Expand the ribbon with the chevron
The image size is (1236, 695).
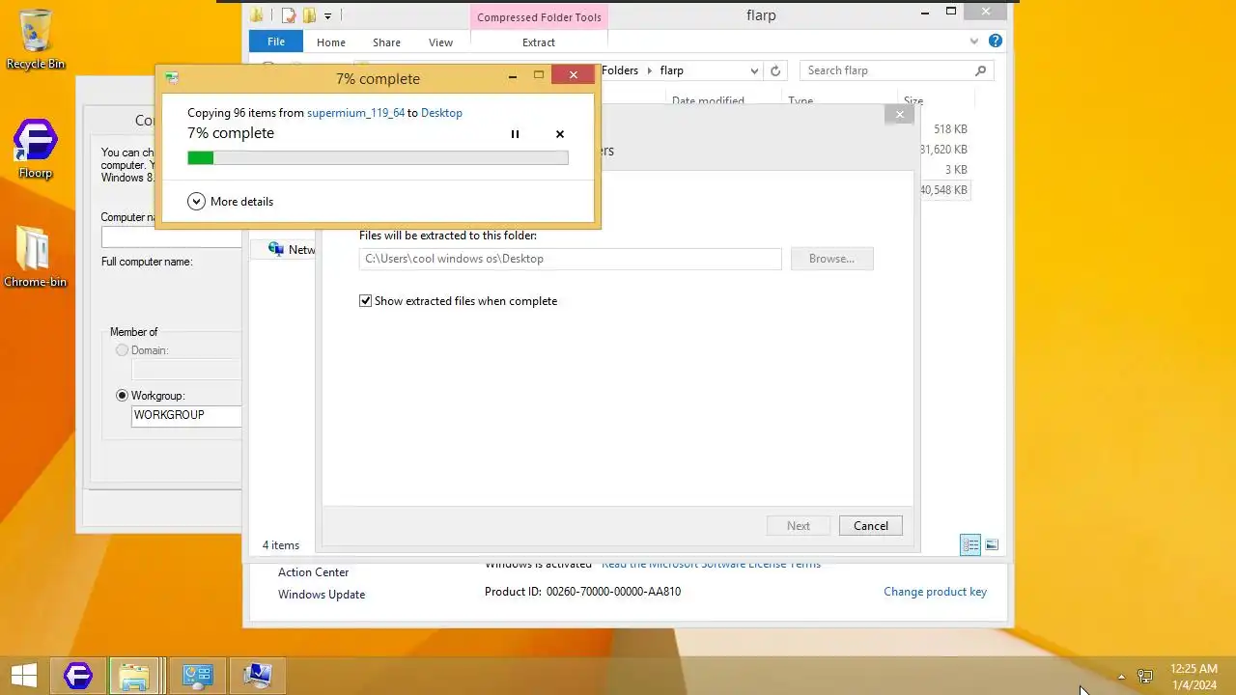(x=974, y=42)
